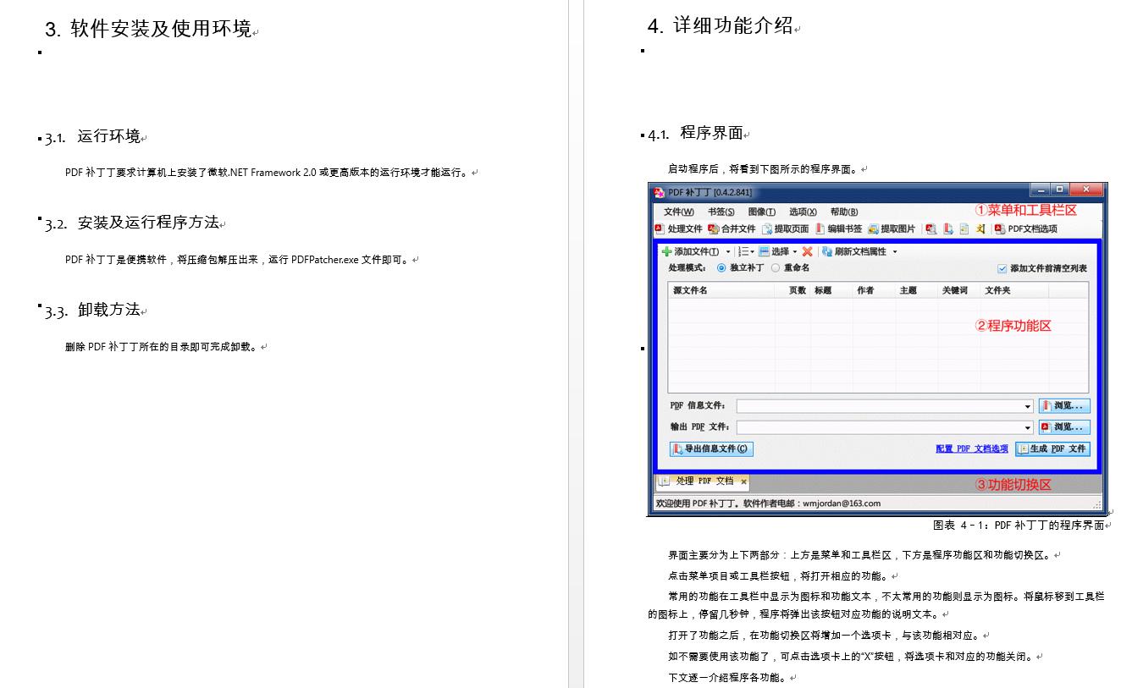1132x688 pixels.
Task: Open the 处理文件 tool on the toolbar
Action: click(x=682, y=228)
